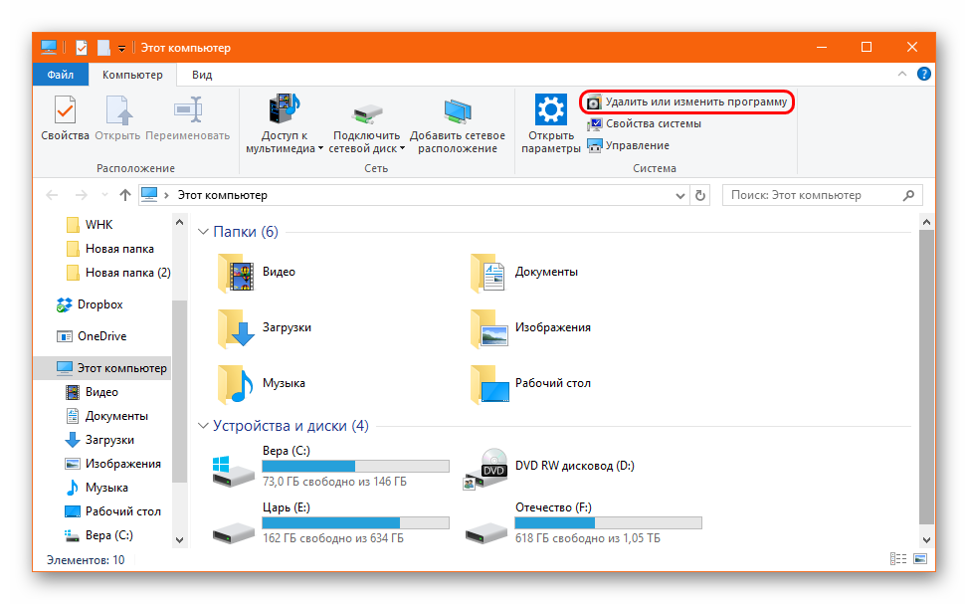
Task: Click the search field Поиск: Этот компьютер
Action: [x=811, y=195]
